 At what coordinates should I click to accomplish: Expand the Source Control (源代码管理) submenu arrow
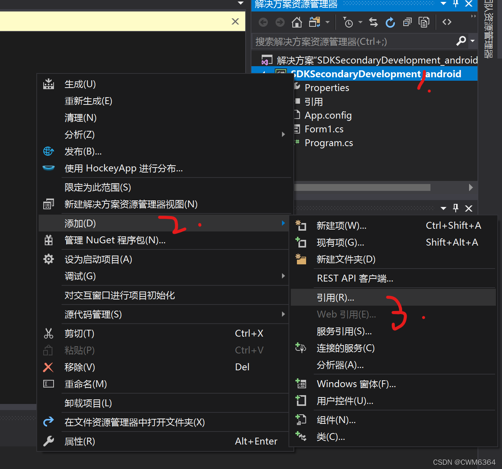284,314
